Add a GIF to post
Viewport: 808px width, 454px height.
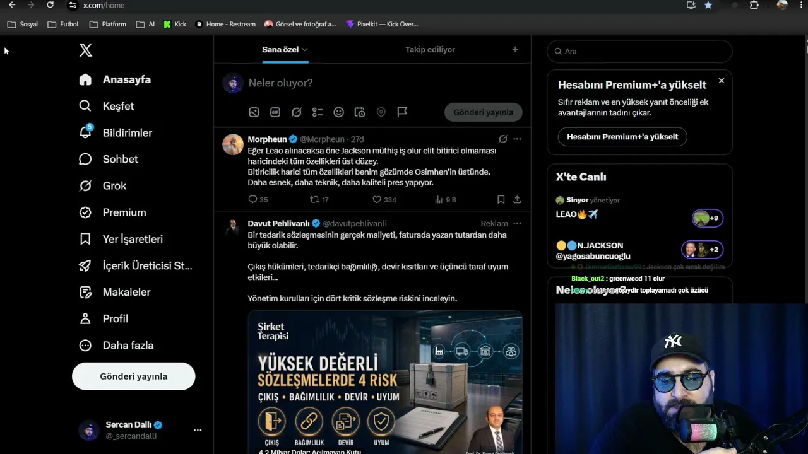click(275, 112)
